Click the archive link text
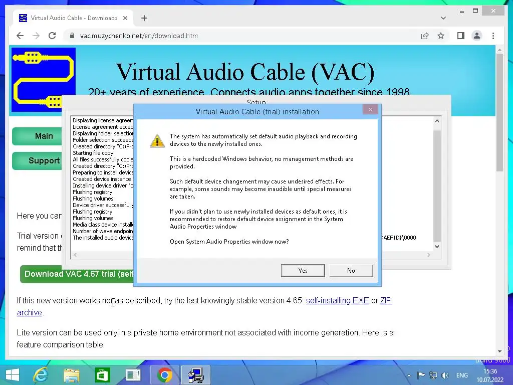The width and height of the screenshot is (513, 385). 30,313
